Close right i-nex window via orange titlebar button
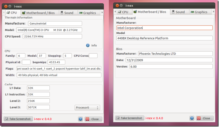 117,6
